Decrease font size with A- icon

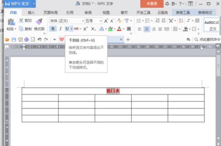[x=112, y=21]
